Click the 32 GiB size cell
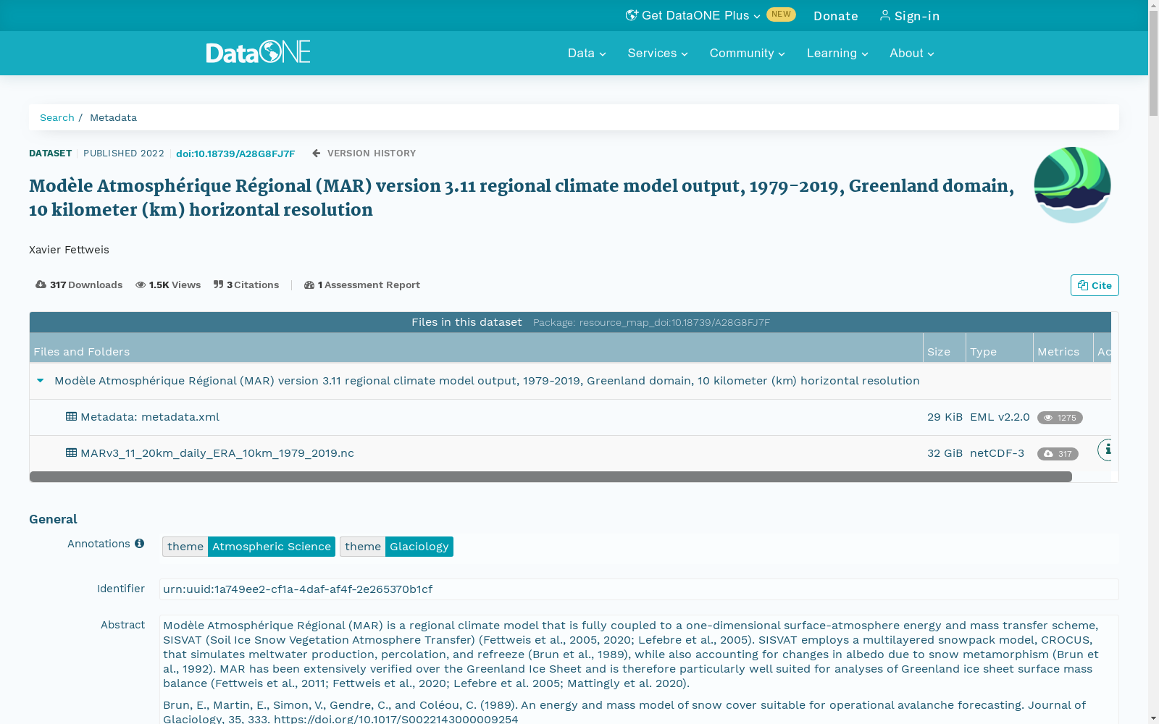This screenshot has height=724, width=1159. click(x=945, y=453)
